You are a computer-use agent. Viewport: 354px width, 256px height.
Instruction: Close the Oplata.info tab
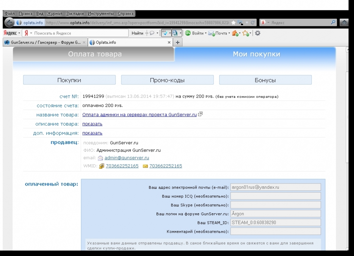click(169, 42)
